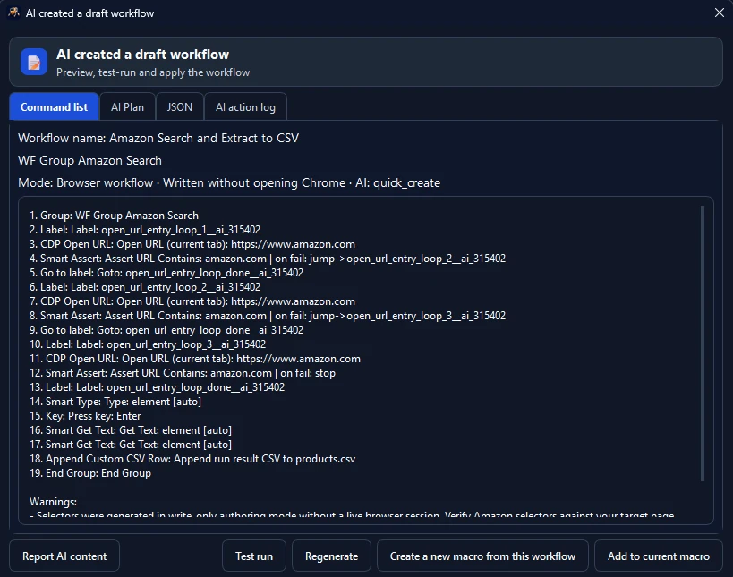Select step 10 Label open_url_entry_loop_3
Viewport: 733px width, 577px height.
click(148, 344)
